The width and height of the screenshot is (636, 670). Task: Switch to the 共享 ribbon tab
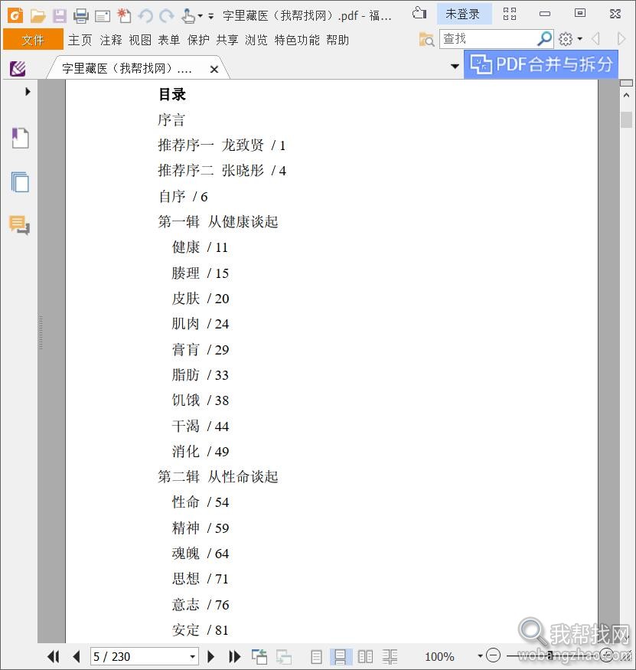(227, 40)
